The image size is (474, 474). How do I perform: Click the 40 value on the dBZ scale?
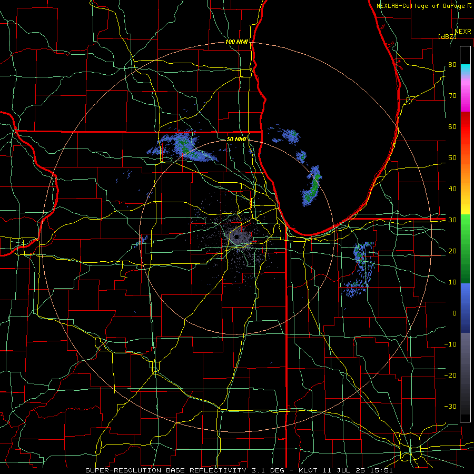click(x=452, y=189)
